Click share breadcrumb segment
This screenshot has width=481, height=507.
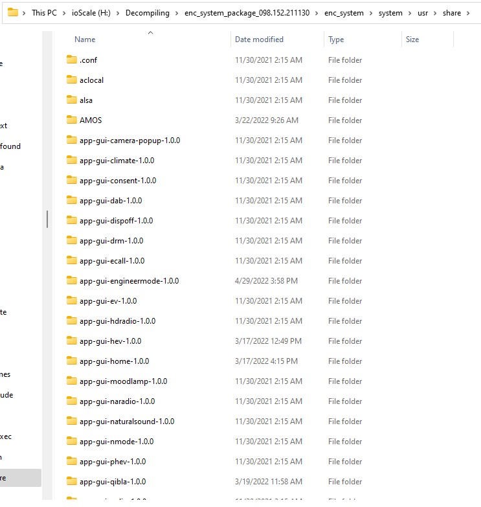tap(452, 13)
